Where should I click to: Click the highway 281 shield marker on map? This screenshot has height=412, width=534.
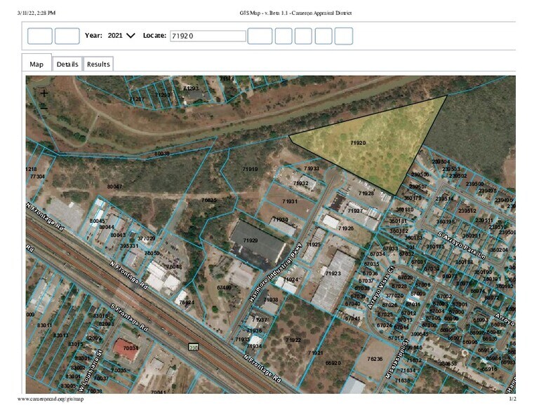click(193, 347)
